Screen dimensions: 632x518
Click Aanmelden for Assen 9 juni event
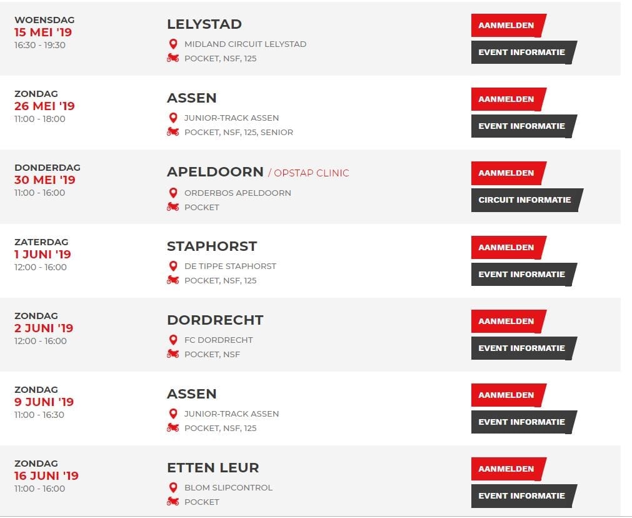pyautogui.click(x=508, y=395)
